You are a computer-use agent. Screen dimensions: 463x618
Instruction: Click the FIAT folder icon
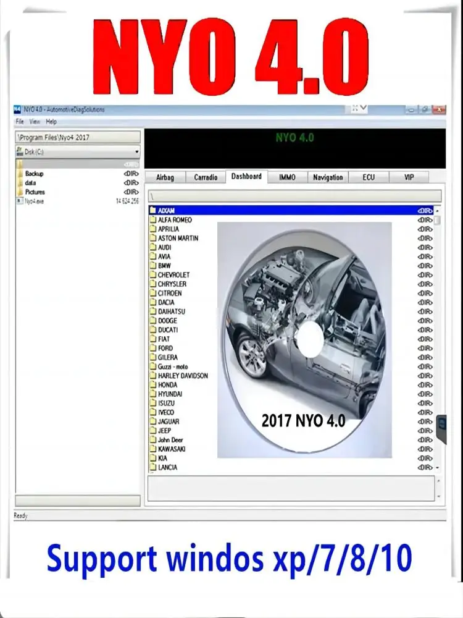click(153, 339)
